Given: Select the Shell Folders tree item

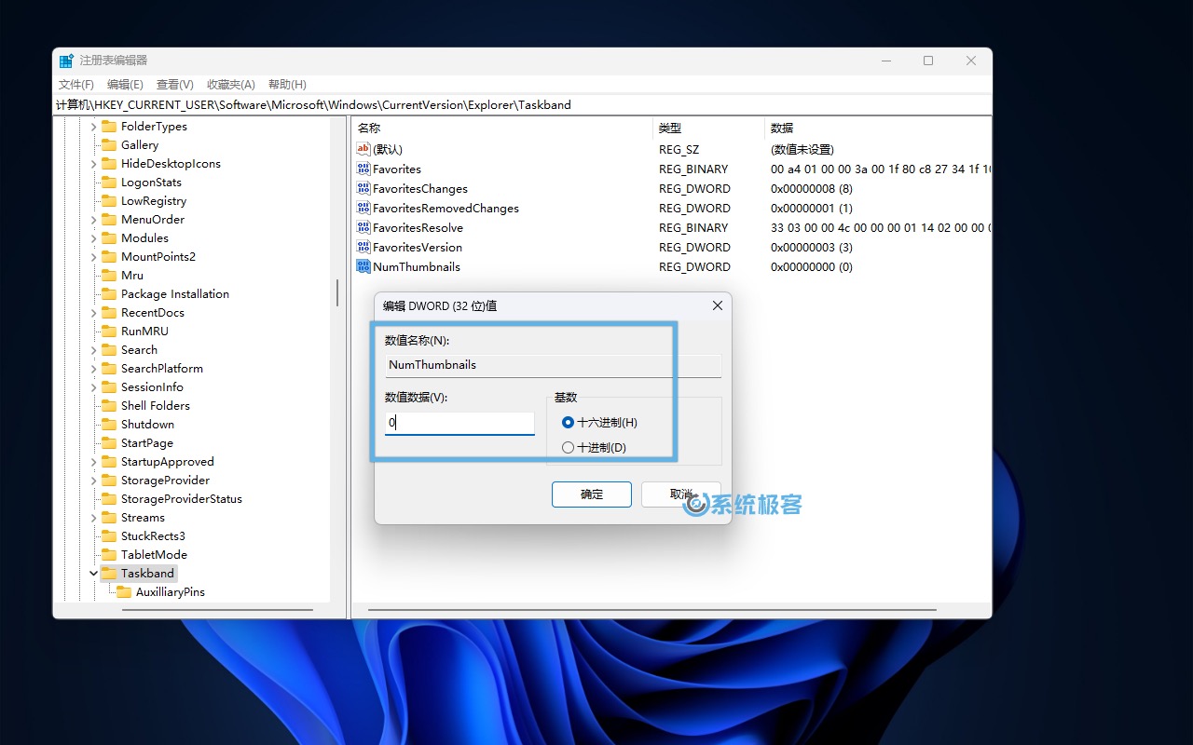Looking at the screenshot, I should click(156, 406).
